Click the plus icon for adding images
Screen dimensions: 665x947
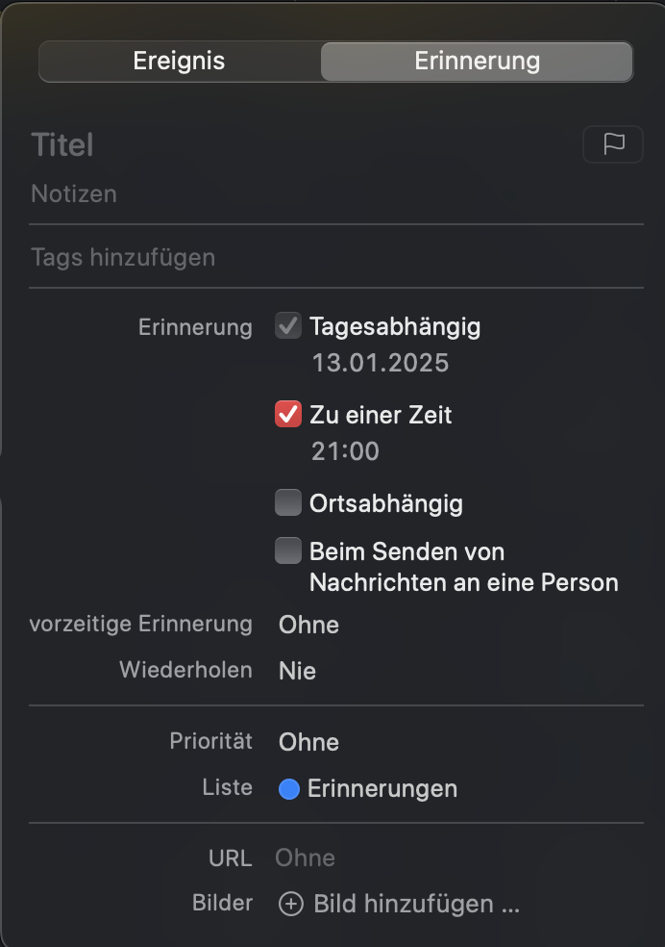coord(290,905)
